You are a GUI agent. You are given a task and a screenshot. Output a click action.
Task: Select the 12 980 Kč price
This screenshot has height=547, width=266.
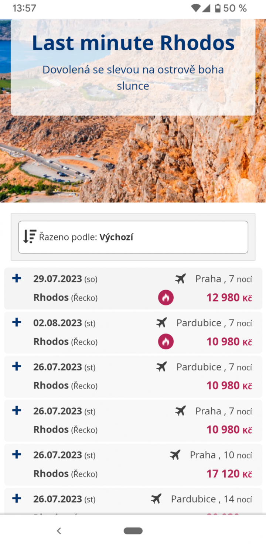229,298
